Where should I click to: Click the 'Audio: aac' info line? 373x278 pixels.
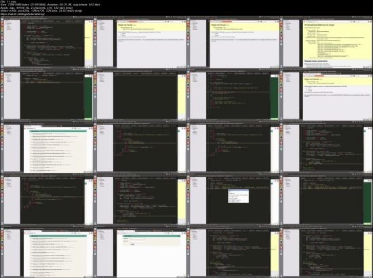click(37, 7)
